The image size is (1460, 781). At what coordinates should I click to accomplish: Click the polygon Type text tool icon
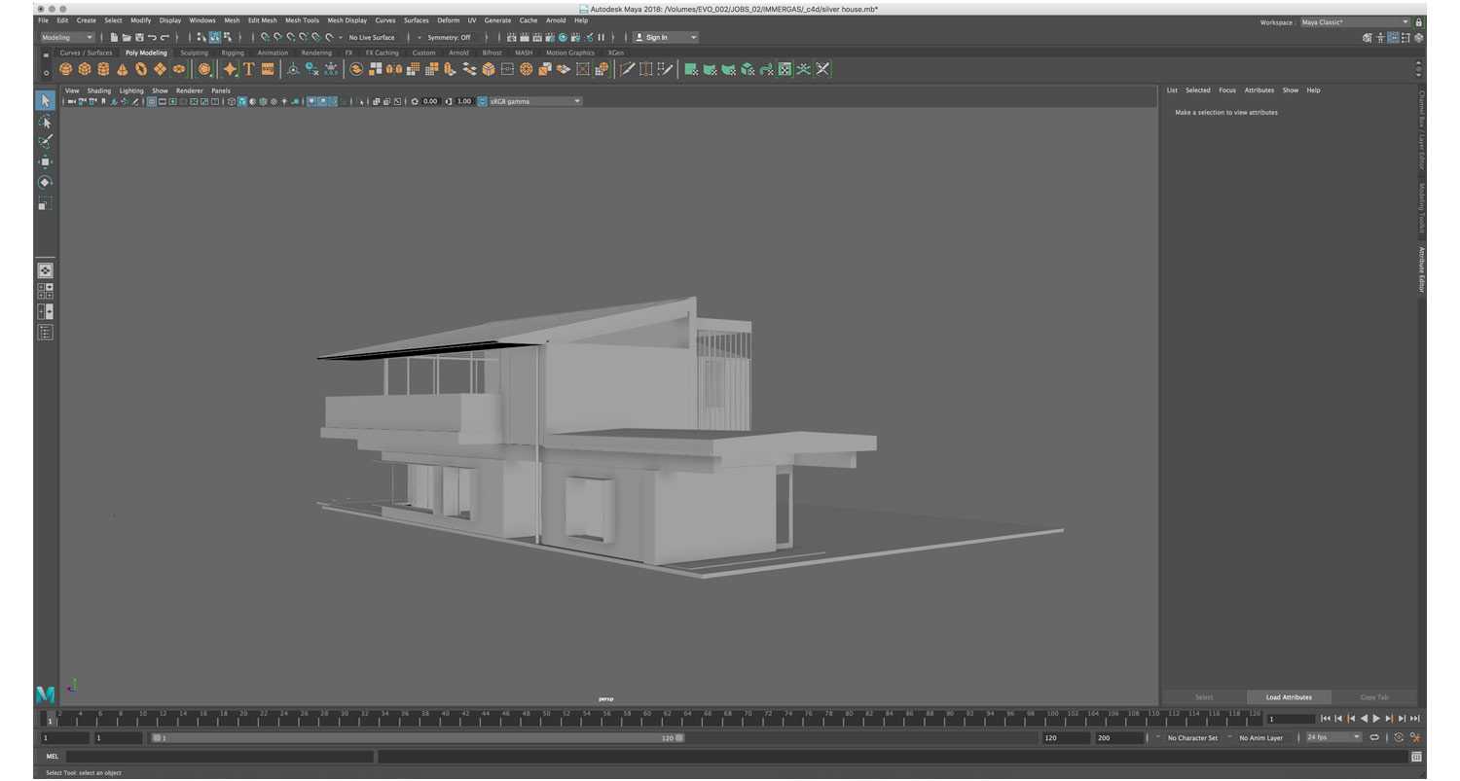tap(249, 69)
